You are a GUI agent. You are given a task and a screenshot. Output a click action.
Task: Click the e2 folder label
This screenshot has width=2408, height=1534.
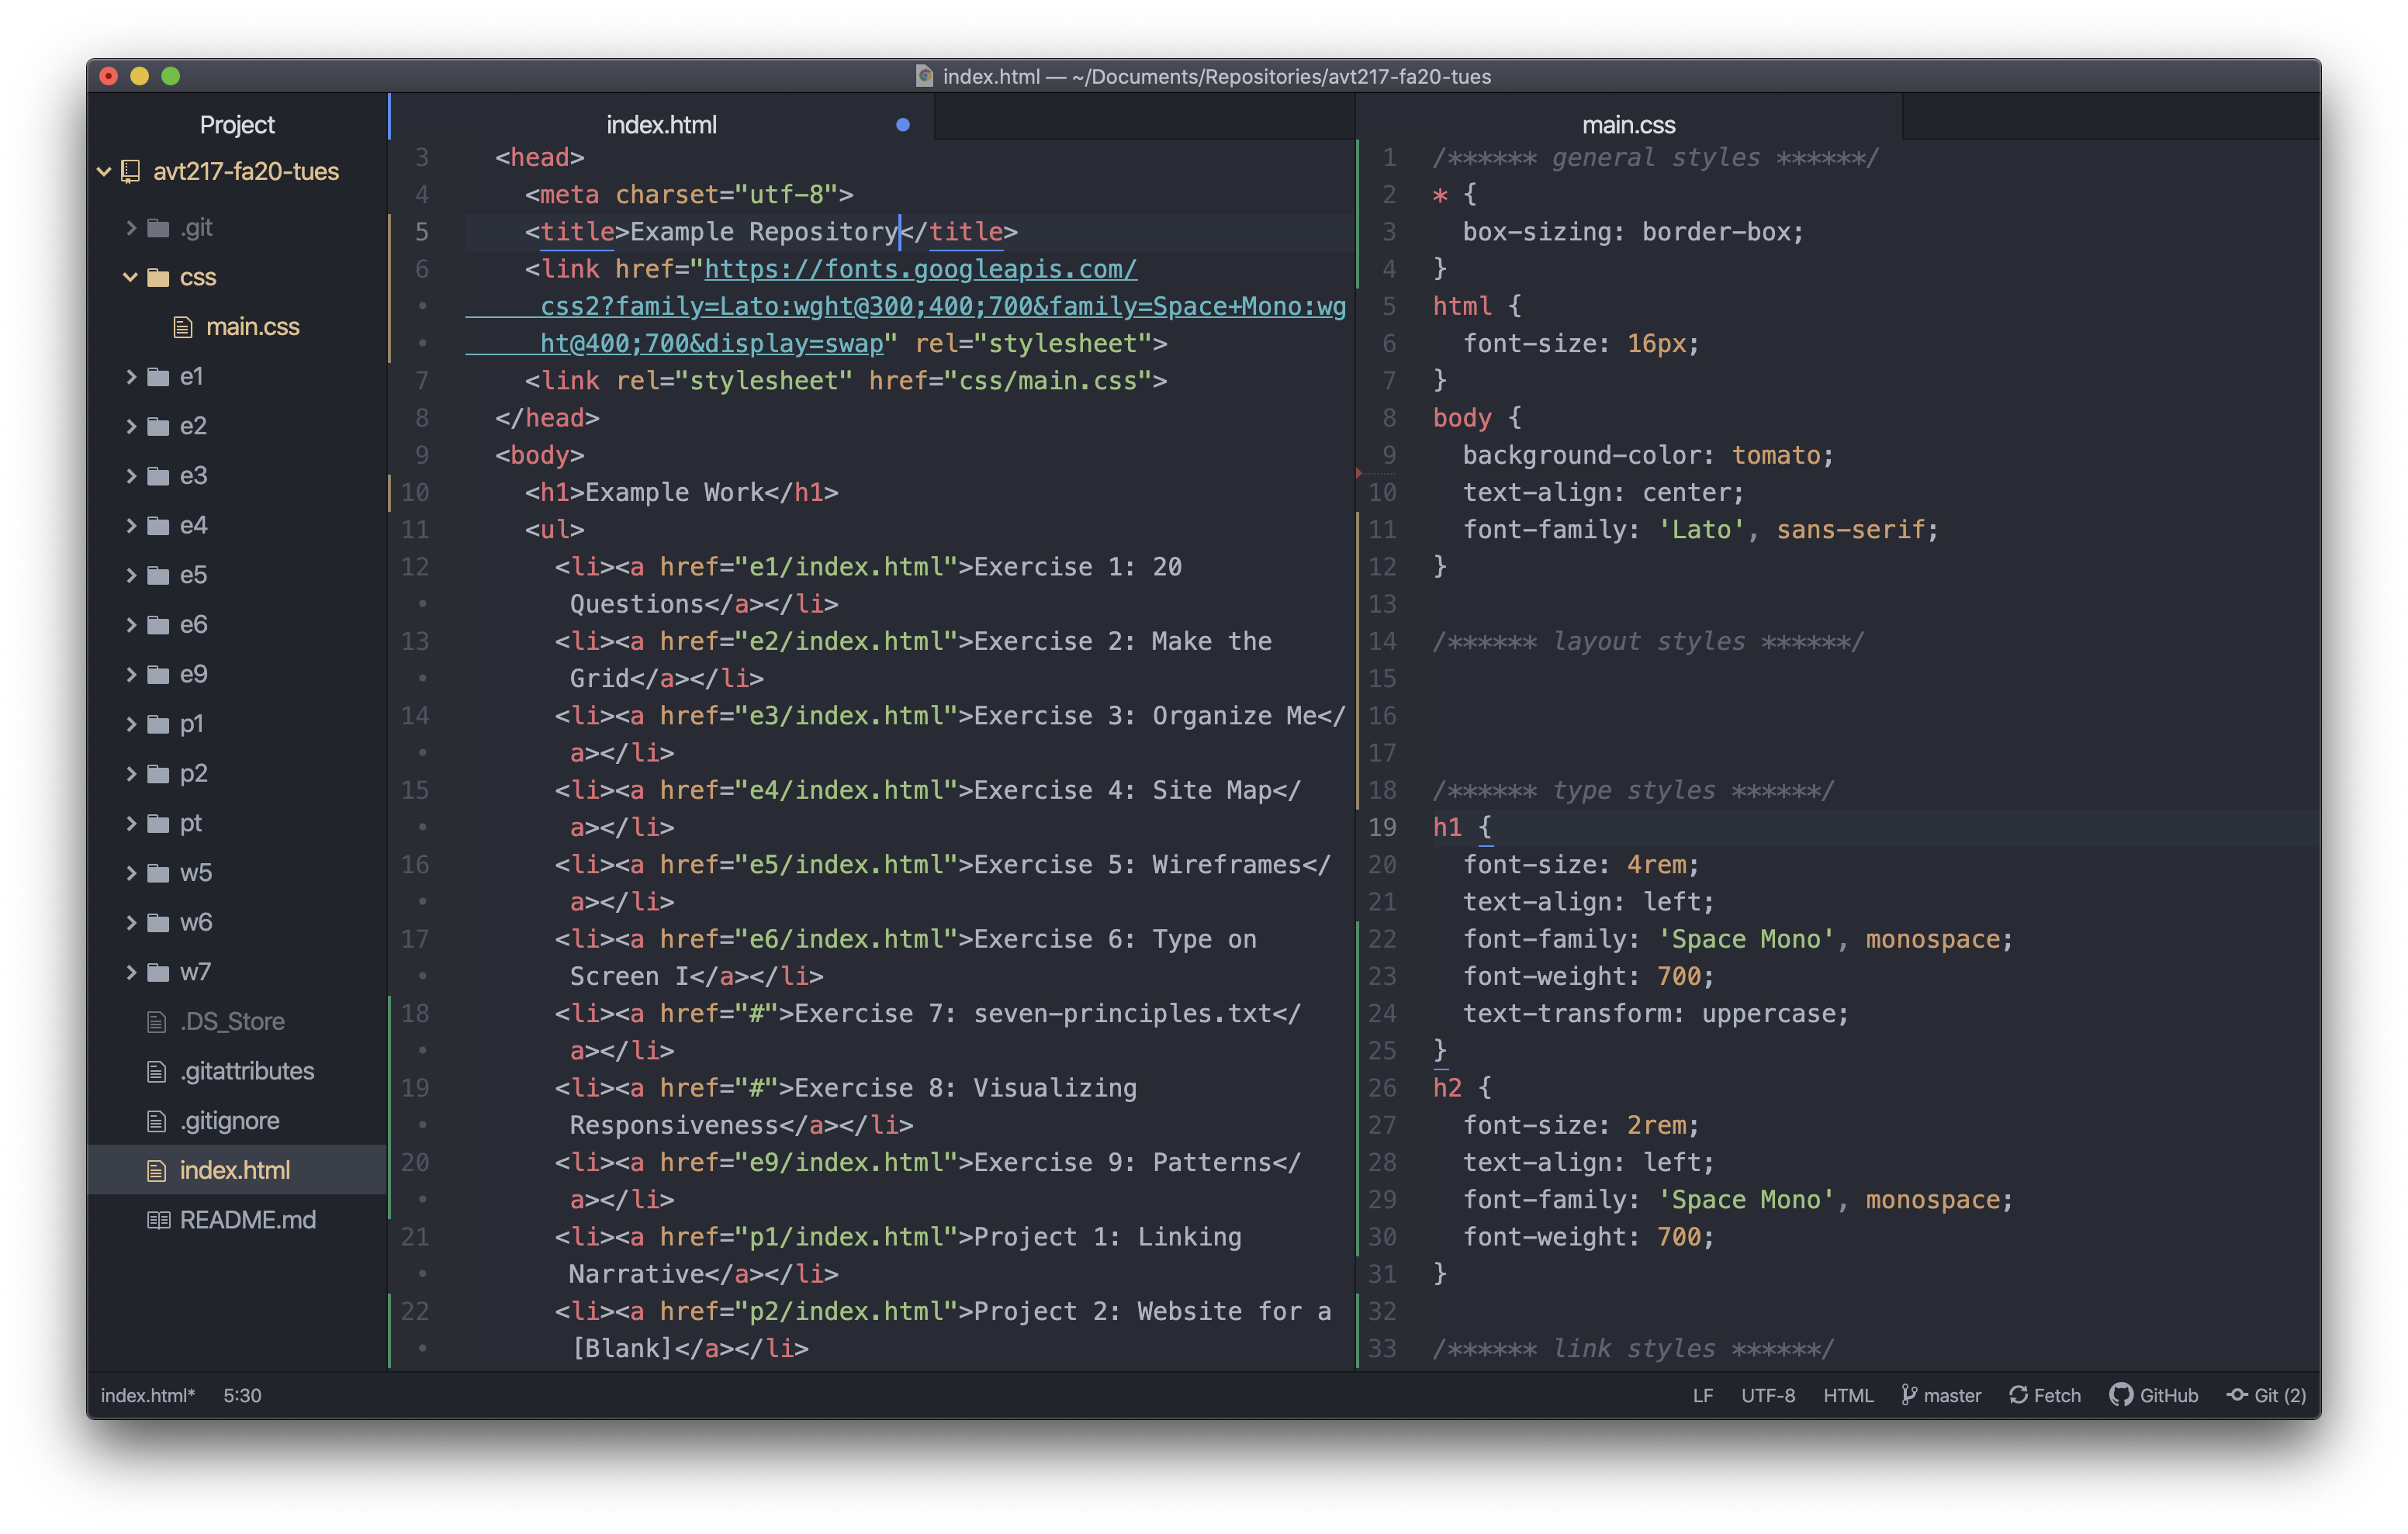[194, 426]
